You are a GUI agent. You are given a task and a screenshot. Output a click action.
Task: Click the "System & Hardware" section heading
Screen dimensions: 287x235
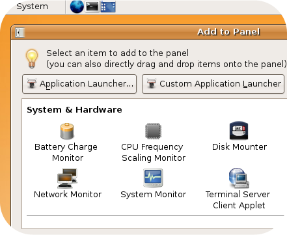pos(74,110)
